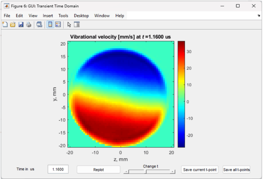Toggle the Insert Legend icon

click(x=58, y=24)
